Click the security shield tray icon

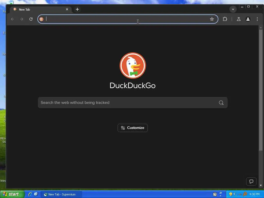tap(231, 194)
